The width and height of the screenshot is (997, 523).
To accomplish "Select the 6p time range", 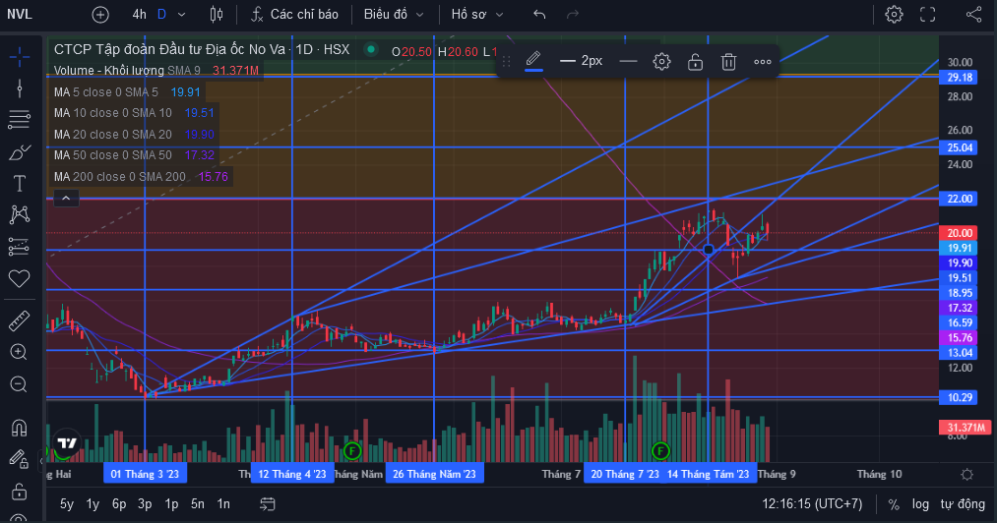I will [119, 504].
